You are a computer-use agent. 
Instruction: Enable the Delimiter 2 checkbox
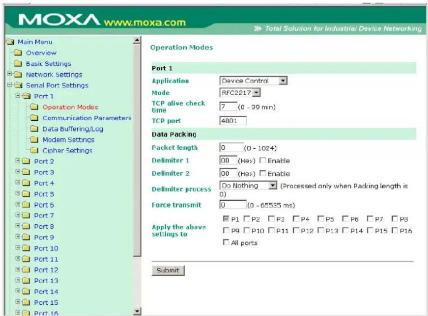pyautogui.click(x=263, y=173)
